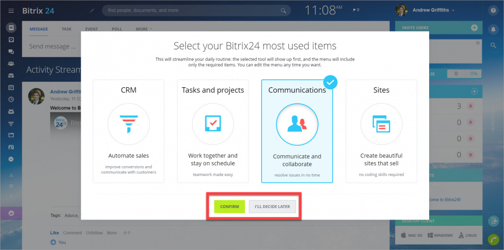Open sitemap icon in left sidebar
The height and width of the screenshot is (250, 504).
point(11,176)
